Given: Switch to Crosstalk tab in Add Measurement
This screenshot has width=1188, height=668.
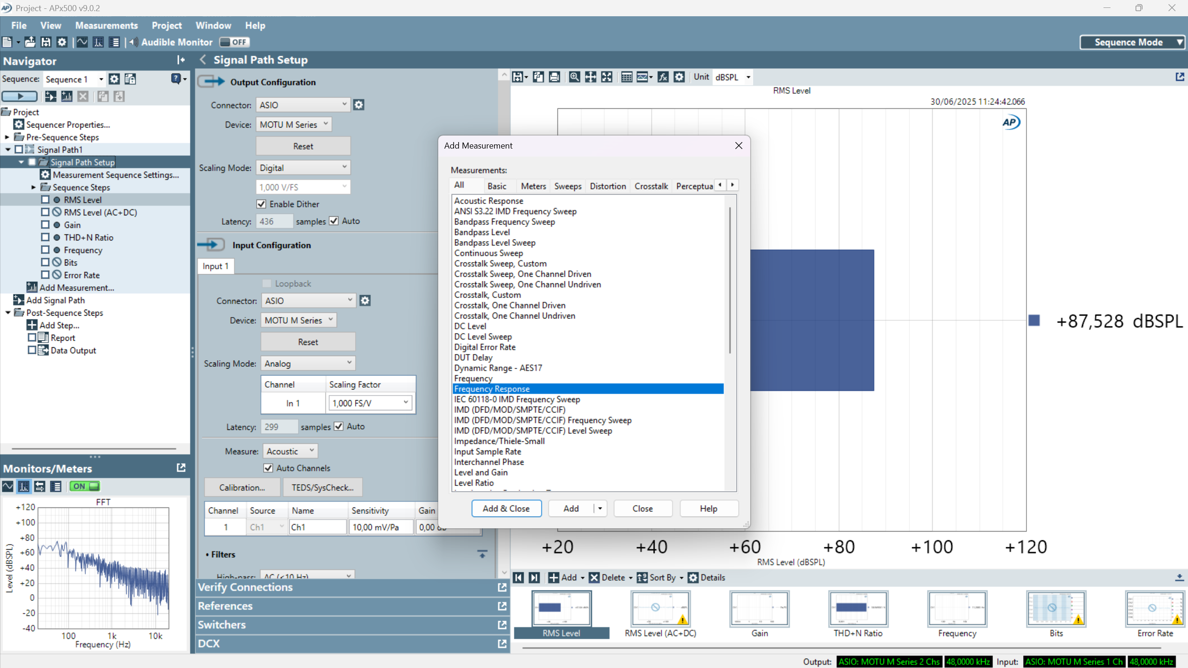Looking at the screenshot, I should point(651,186).
